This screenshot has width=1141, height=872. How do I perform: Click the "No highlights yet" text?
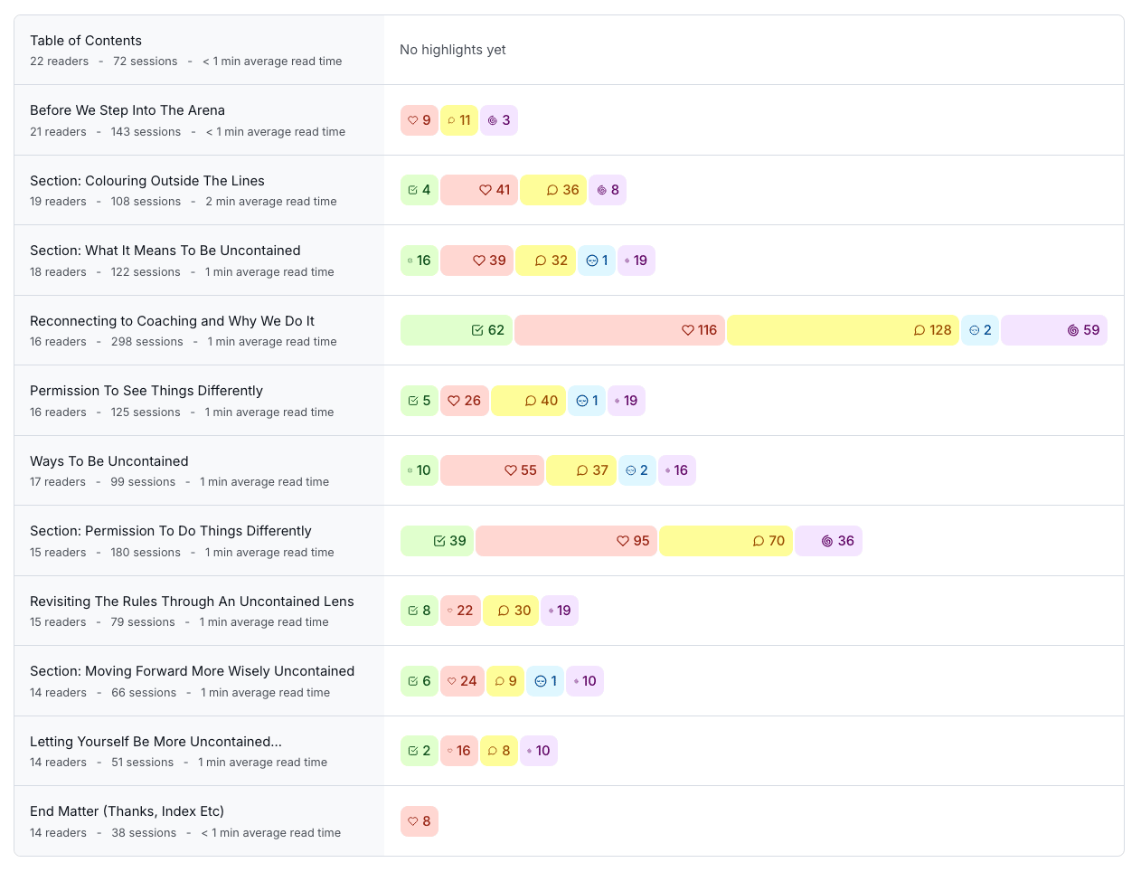pyautogui.click(x=453, y=50)
